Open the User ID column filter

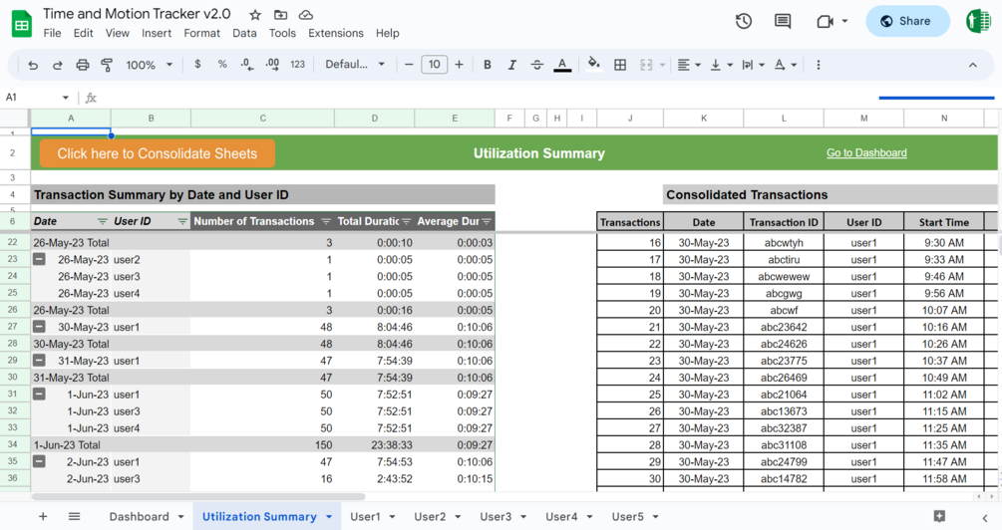coord(182,221)
